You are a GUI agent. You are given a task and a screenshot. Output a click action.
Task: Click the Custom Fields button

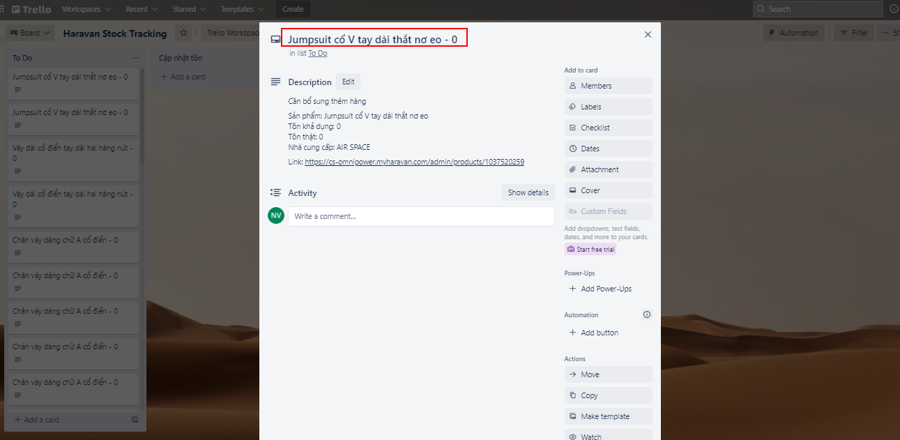click(608, 211)
